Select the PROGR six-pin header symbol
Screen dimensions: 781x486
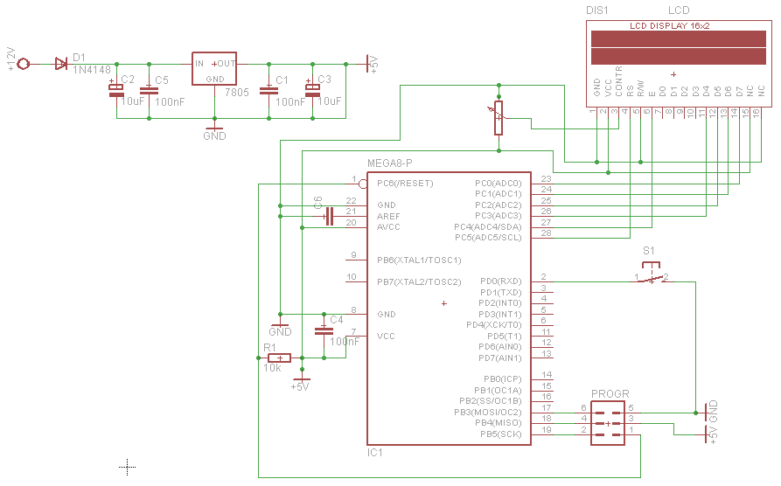pos(608,423)
